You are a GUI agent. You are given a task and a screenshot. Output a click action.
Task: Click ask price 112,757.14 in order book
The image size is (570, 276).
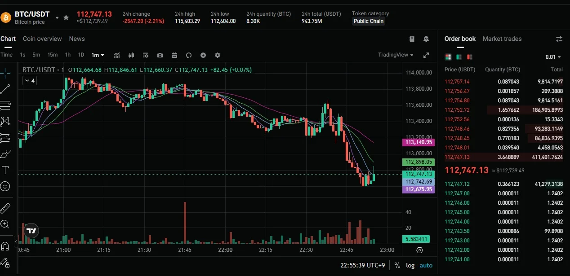pos(457,82)
